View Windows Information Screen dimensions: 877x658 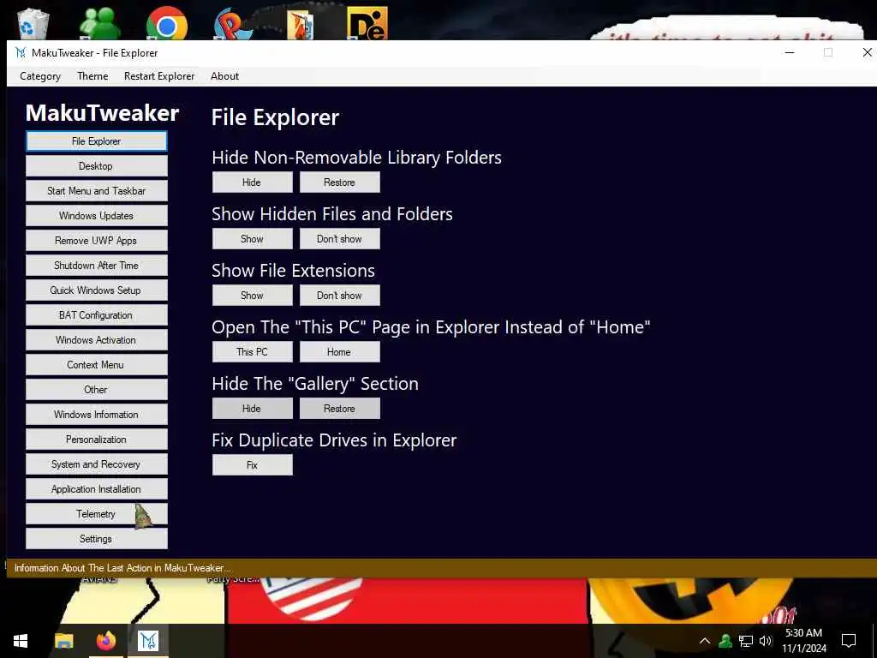point(96,415)
